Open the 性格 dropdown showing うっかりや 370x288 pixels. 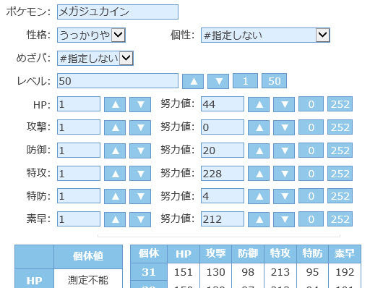[x=91, y=35]
